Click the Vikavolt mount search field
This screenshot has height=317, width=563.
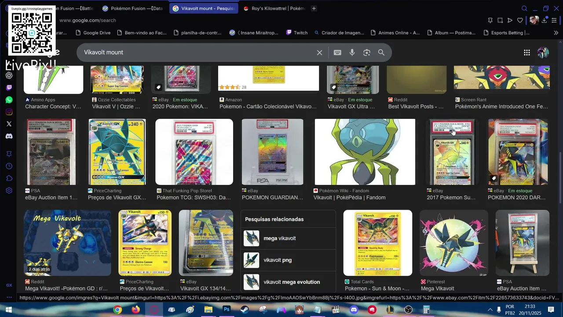pyautogui.click(x=198, y=52)
